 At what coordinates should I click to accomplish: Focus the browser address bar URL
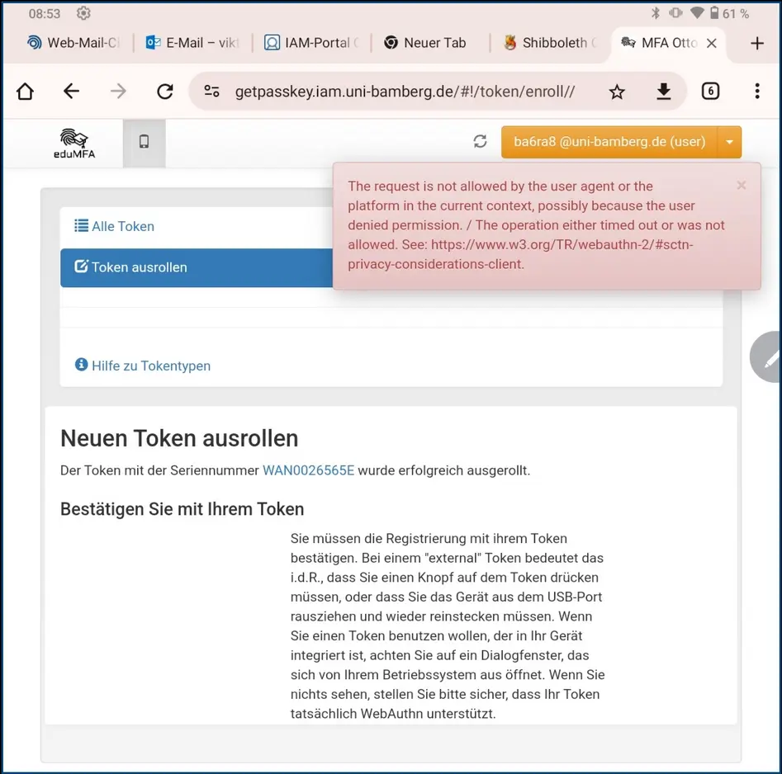(x=405, y=92)
